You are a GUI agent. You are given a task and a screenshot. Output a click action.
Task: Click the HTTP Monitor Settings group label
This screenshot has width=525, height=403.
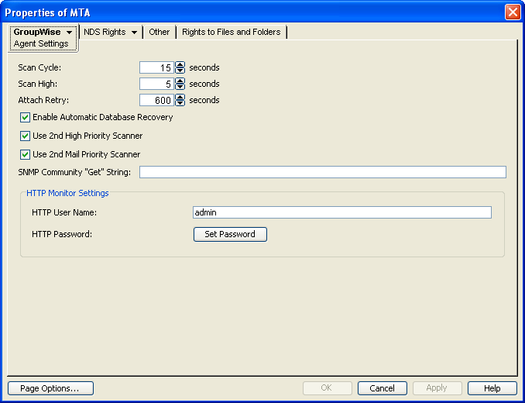pos(67,193)
